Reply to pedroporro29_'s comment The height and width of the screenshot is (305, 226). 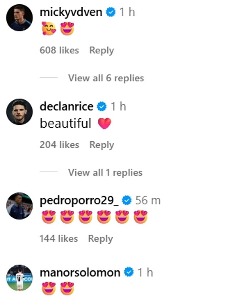point(101,238)
